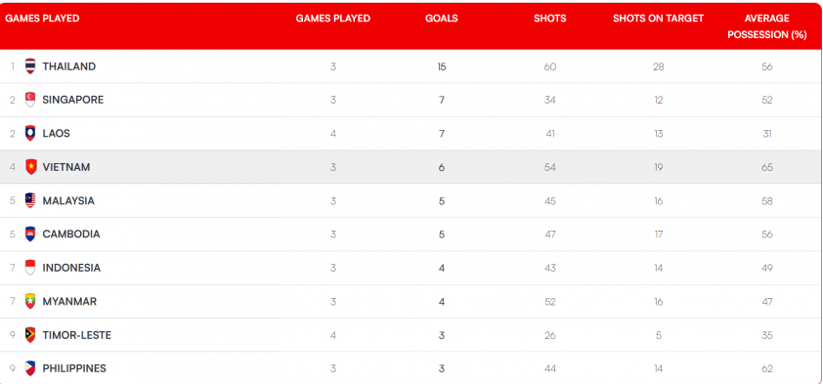Open the THAILAND team link
Viewport: 823px width, 384px height.
[x=69, y=66]
